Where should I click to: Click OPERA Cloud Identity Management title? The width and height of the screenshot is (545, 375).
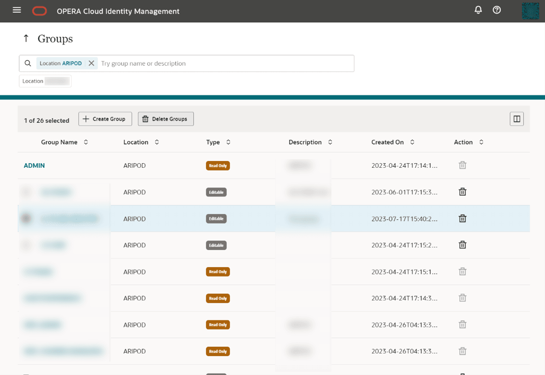point(118,11)
